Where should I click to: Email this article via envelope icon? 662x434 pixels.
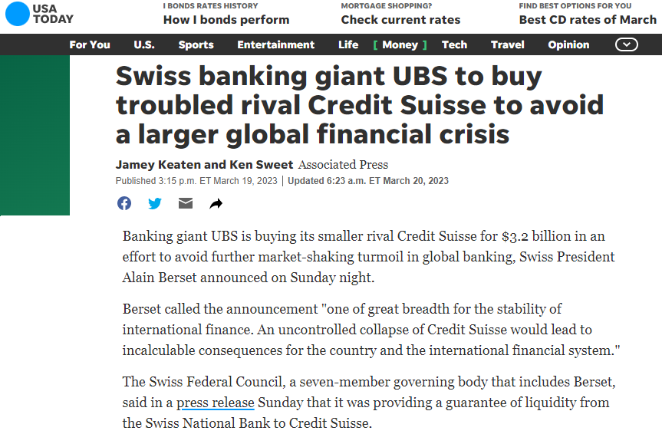pyautogui.click(x=186, y=203)
